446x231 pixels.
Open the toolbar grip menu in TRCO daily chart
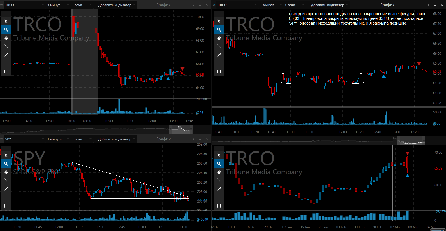(x=219, y=148)
